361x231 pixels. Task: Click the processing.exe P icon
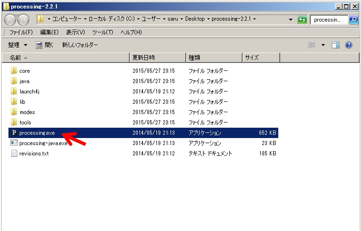(x=14, y=133)
